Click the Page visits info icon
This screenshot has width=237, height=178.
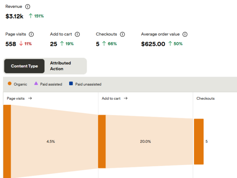pos(31,34)
